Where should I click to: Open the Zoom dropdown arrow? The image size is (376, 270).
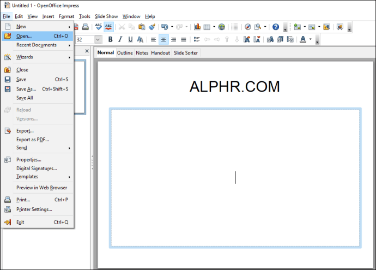265,27
